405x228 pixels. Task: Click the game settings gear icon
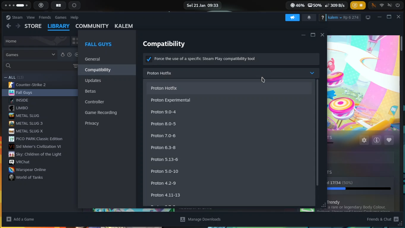coord(364,140)
